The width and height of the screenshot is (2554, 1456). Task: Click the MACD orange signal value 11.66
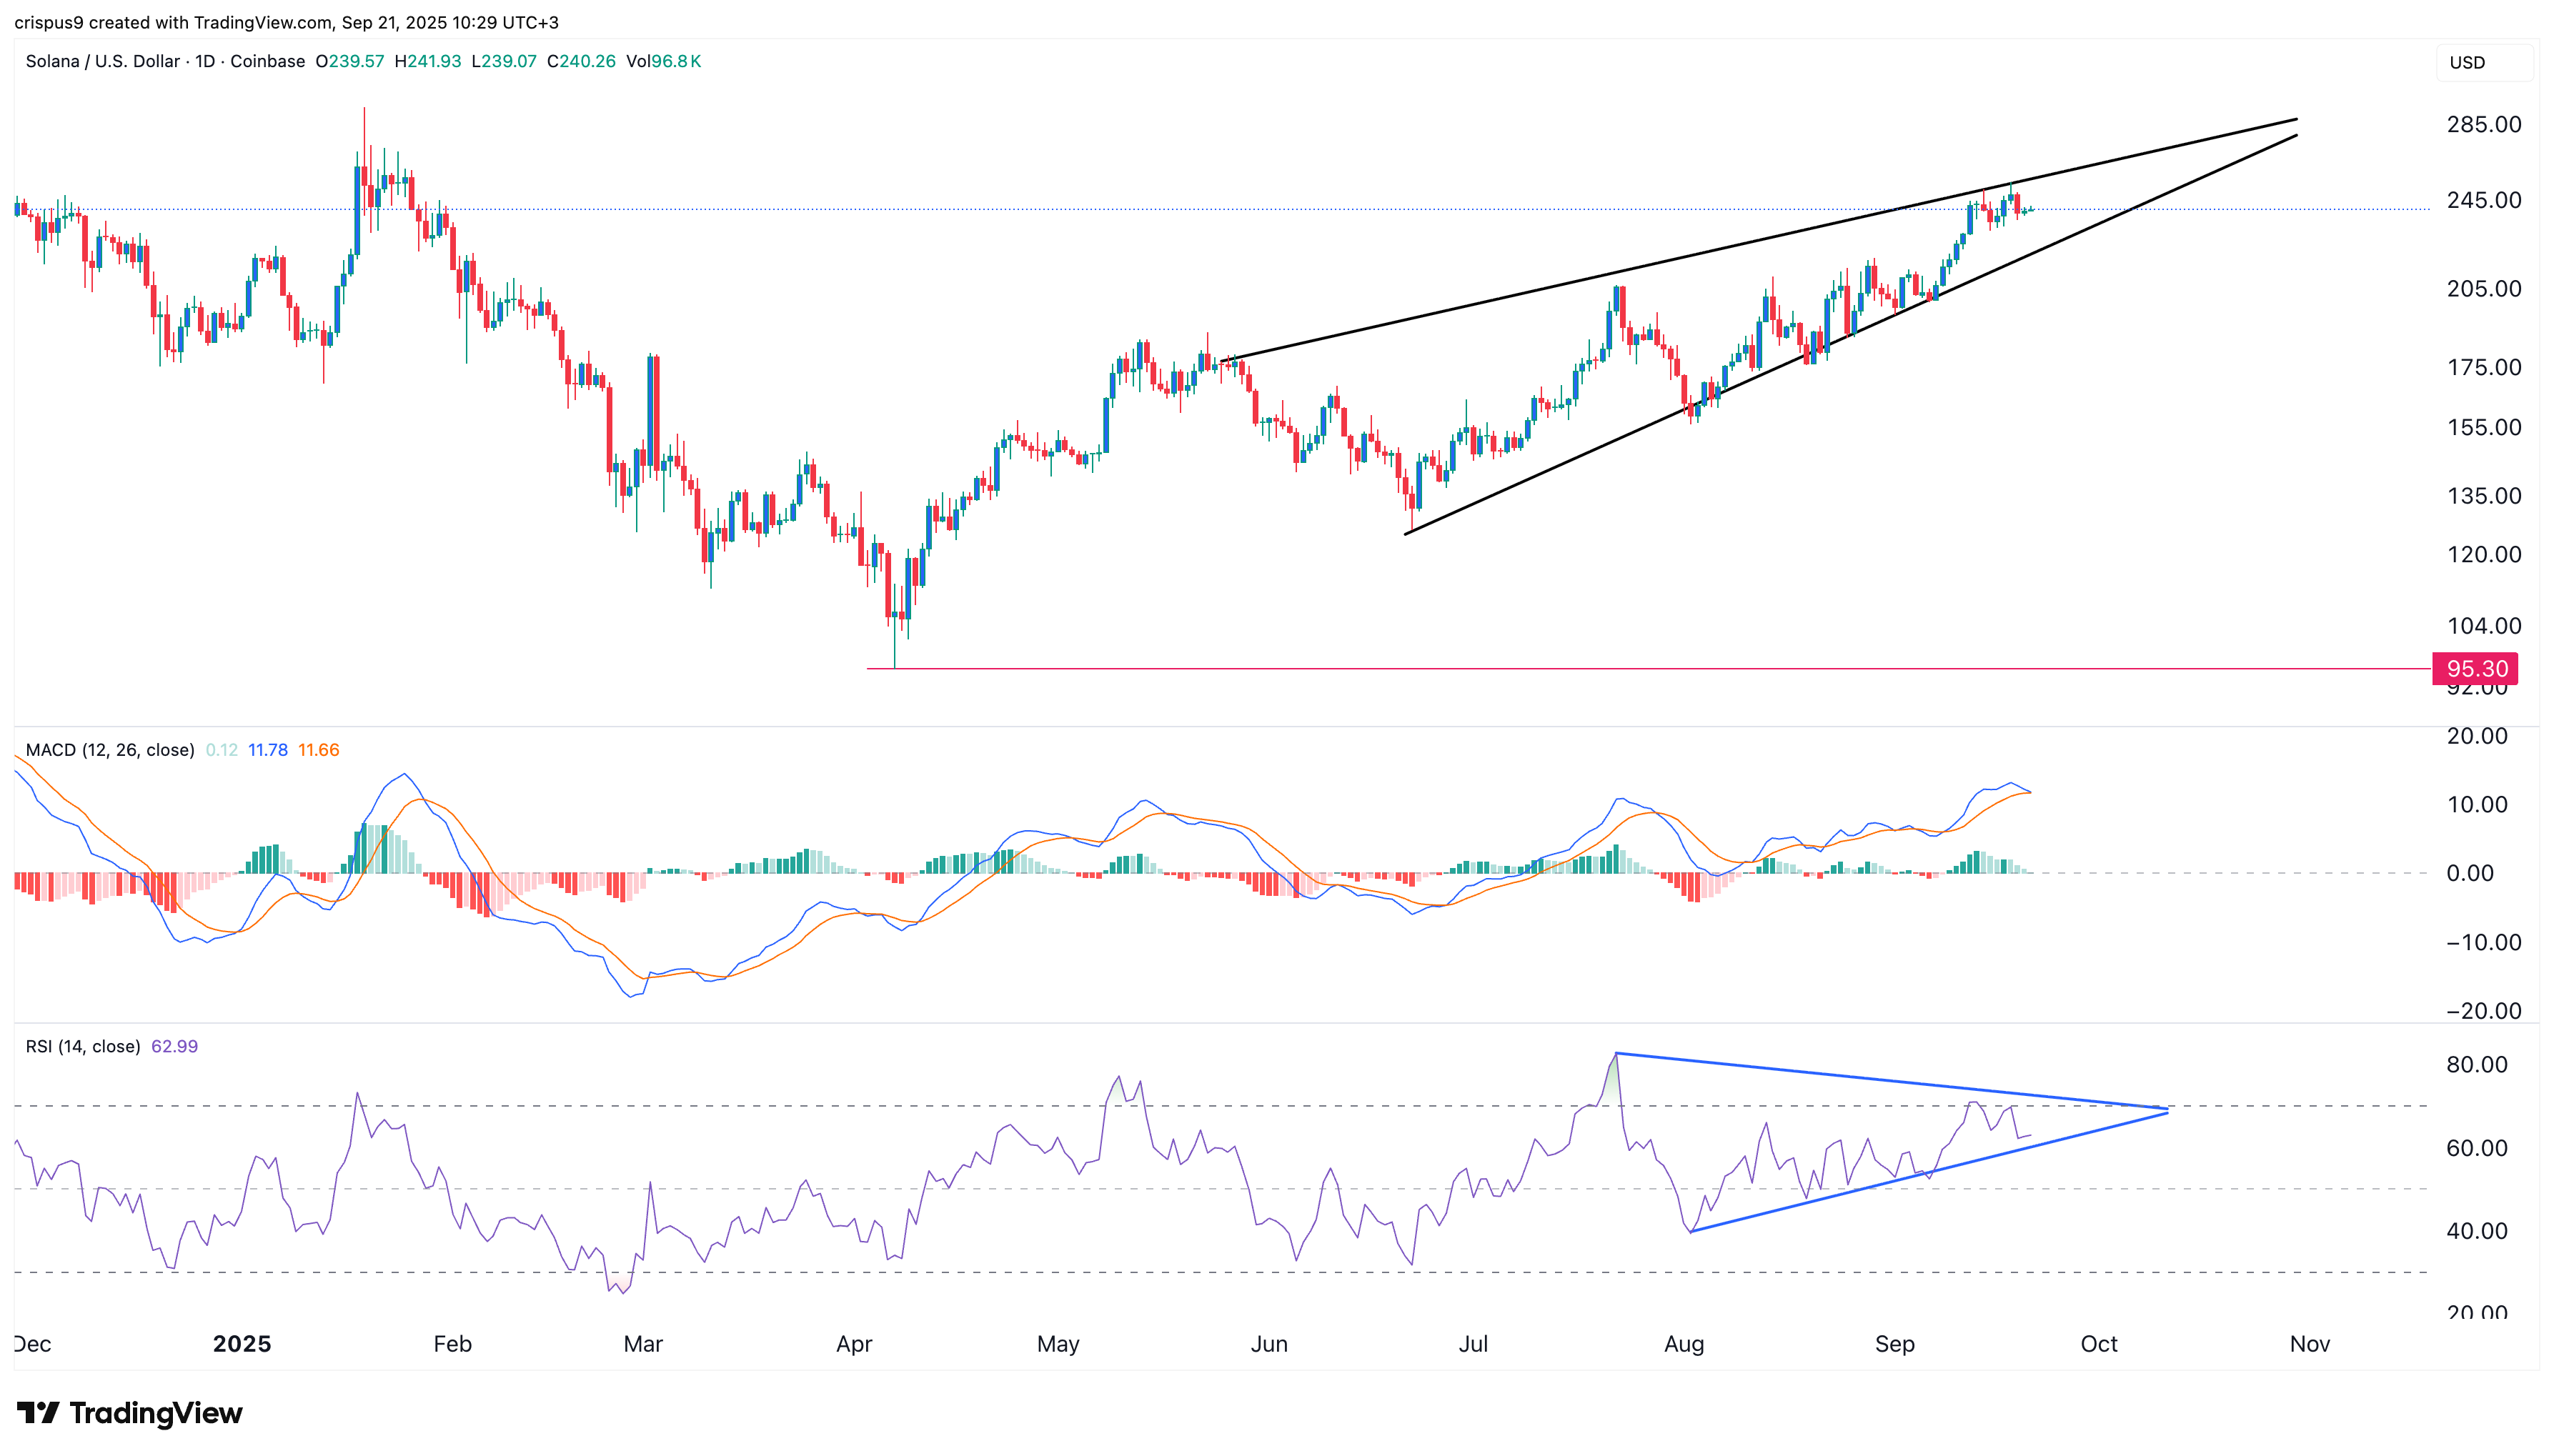click(318, 750)
